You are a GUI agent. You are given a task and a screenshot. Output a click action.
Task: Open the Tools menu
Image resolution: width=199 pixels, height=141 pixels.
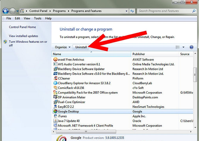click(38, 18)
